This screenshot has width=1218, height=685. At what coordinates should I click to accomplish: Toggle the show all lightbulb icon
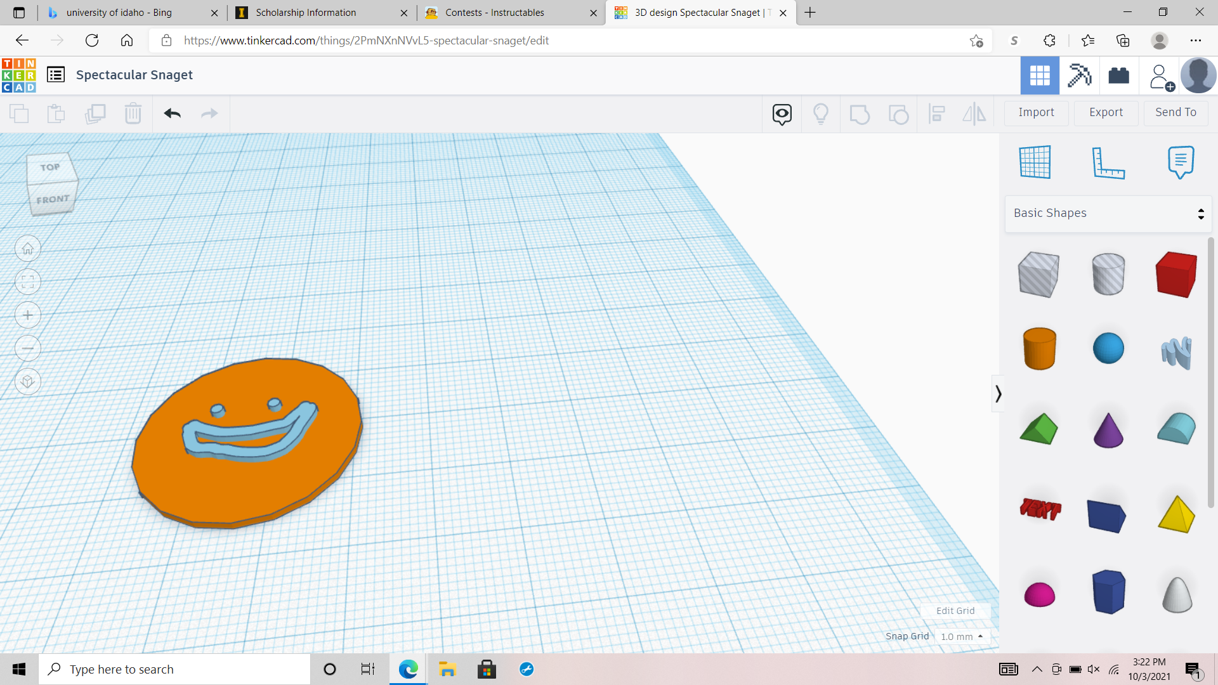pos(821,114)
